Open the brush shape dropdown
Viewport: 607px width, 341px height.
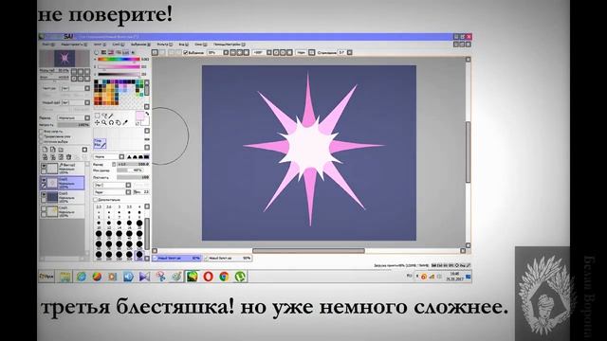coord(109,156)
